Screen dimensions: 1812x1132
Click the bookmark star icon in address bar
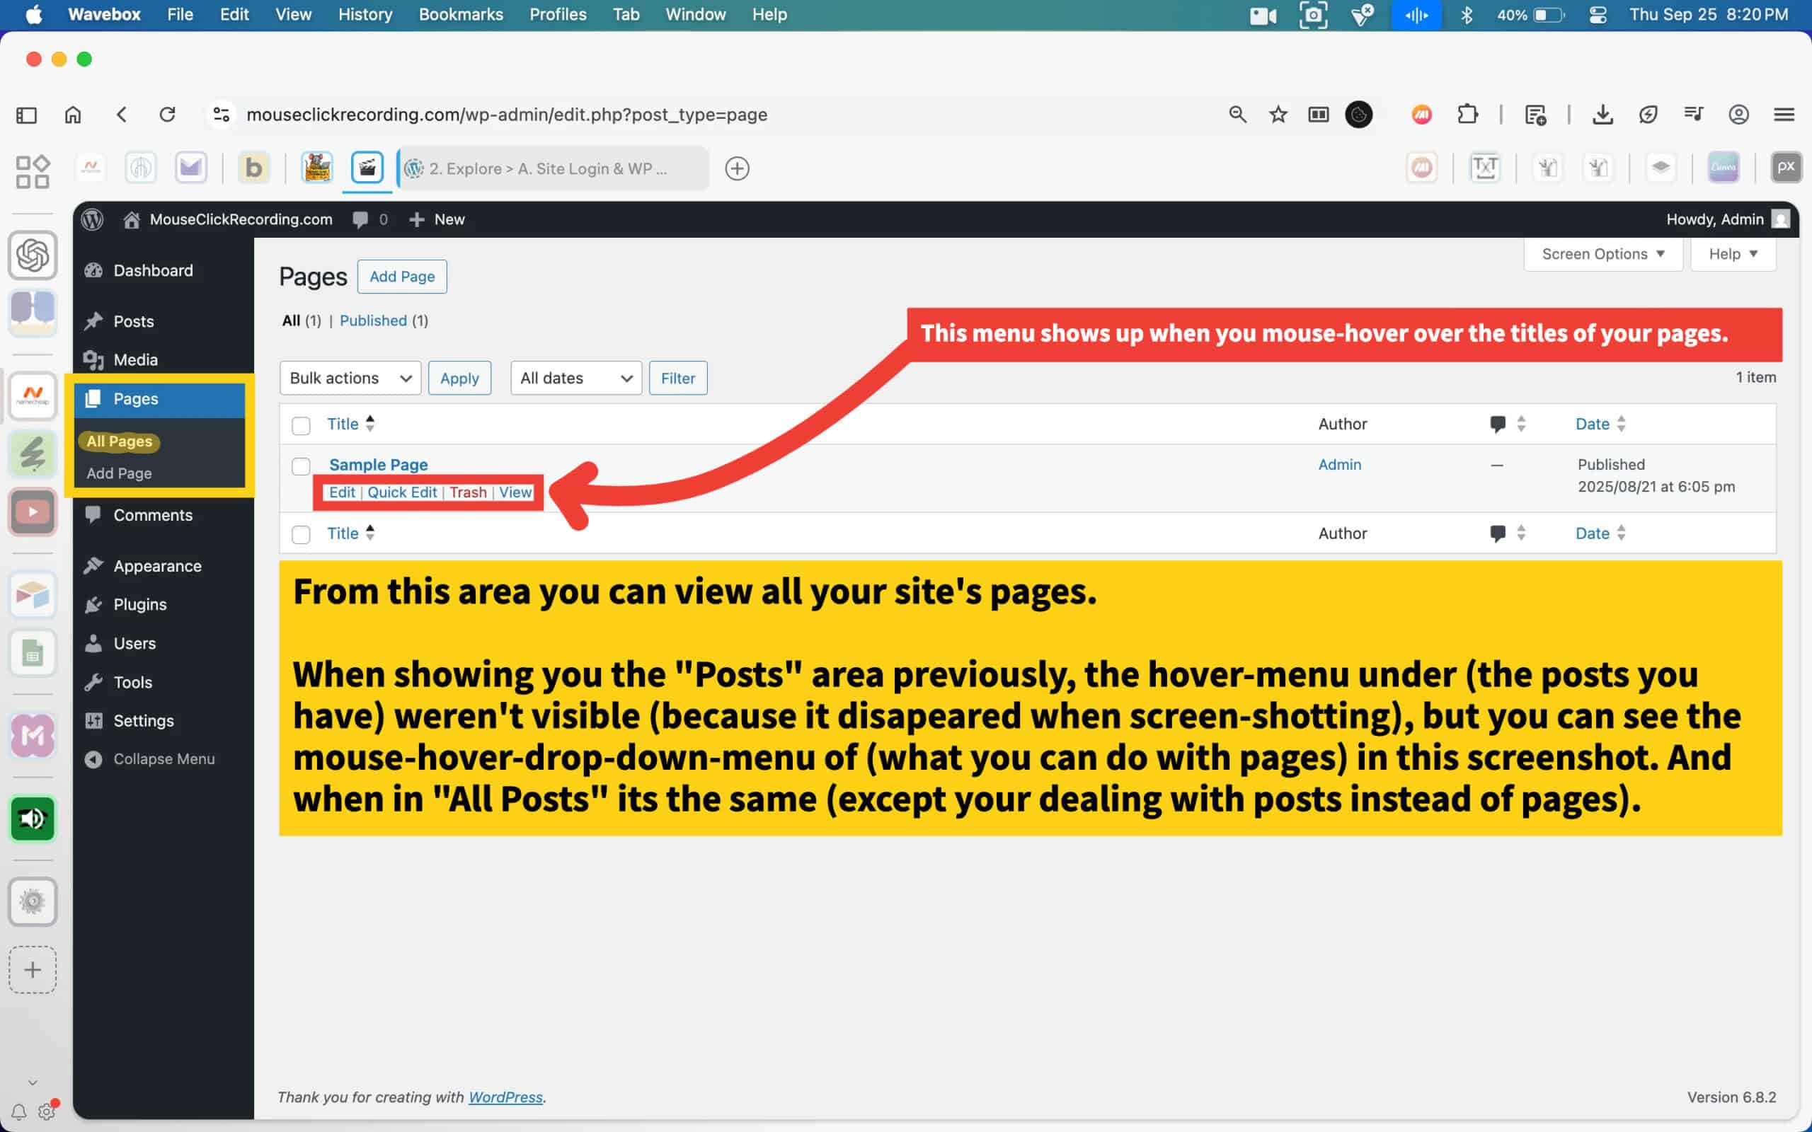tap(1278, 115)
